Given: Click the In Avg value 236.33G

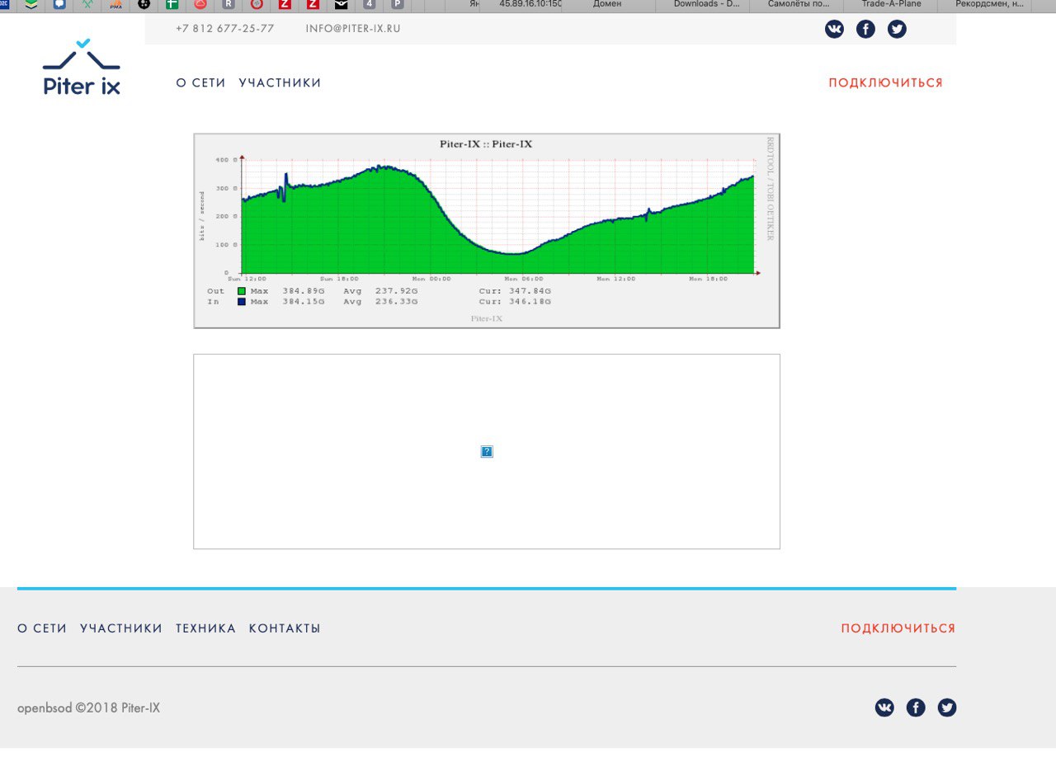Looking at the screenshot, I should [397, 302].
